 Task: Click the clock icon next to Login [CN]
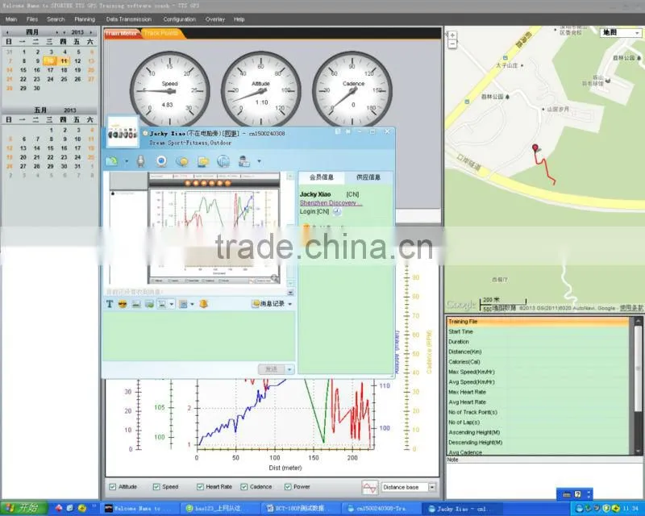(x=337, y=211)
